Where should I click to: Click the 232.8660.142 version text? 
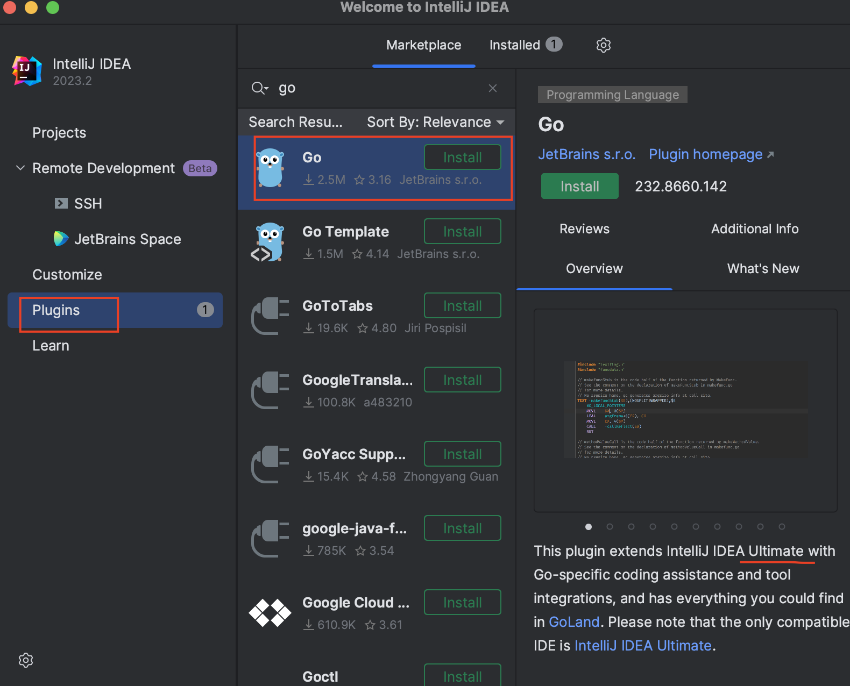click(681, 187)
